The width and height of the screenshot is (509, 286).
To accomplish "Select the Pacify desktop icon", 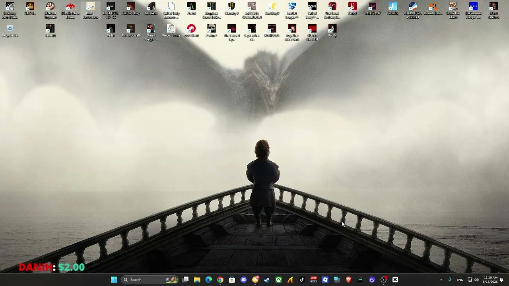I will coord(332,31).
